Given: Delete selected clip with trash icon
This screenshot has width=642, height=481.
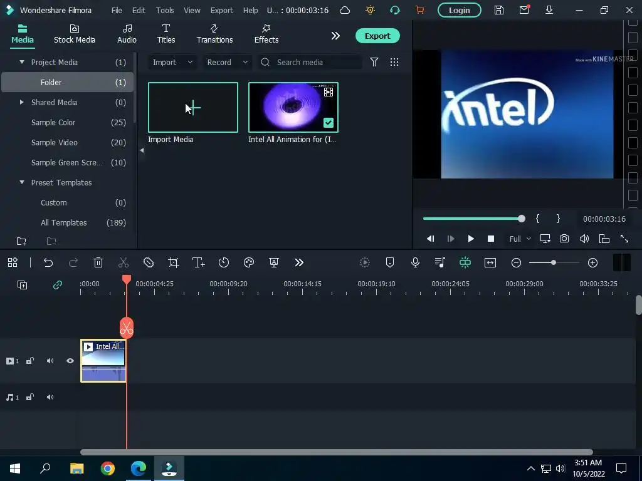Looking at the screenshot, I should 98,262.
